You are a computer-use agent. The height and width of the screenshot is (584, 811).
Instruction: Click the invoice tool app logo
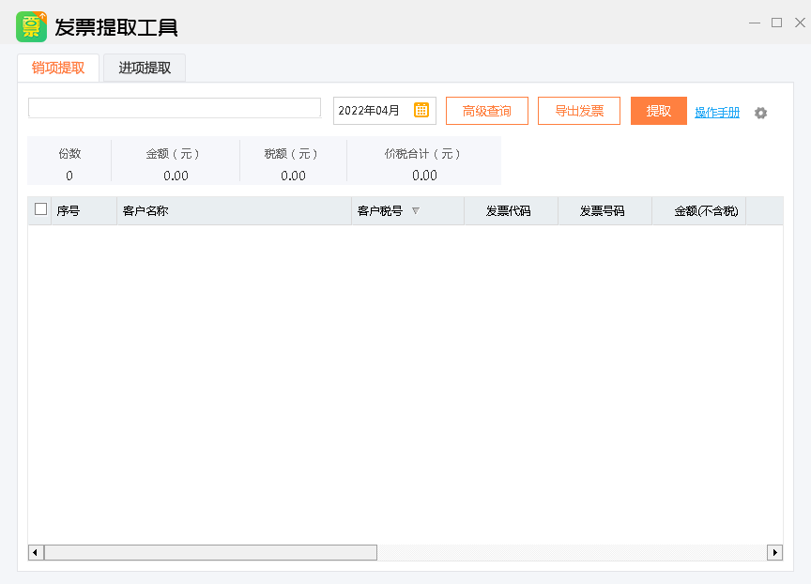tap(31, 26)
